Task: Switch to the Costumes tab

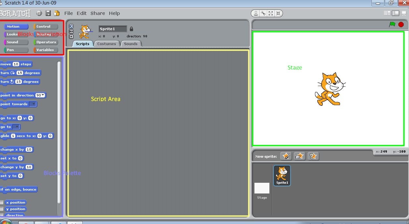Action: point(107,44)
